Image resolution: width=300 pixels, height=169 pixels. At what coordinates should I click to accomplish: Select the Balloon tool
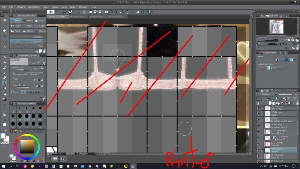5,125
